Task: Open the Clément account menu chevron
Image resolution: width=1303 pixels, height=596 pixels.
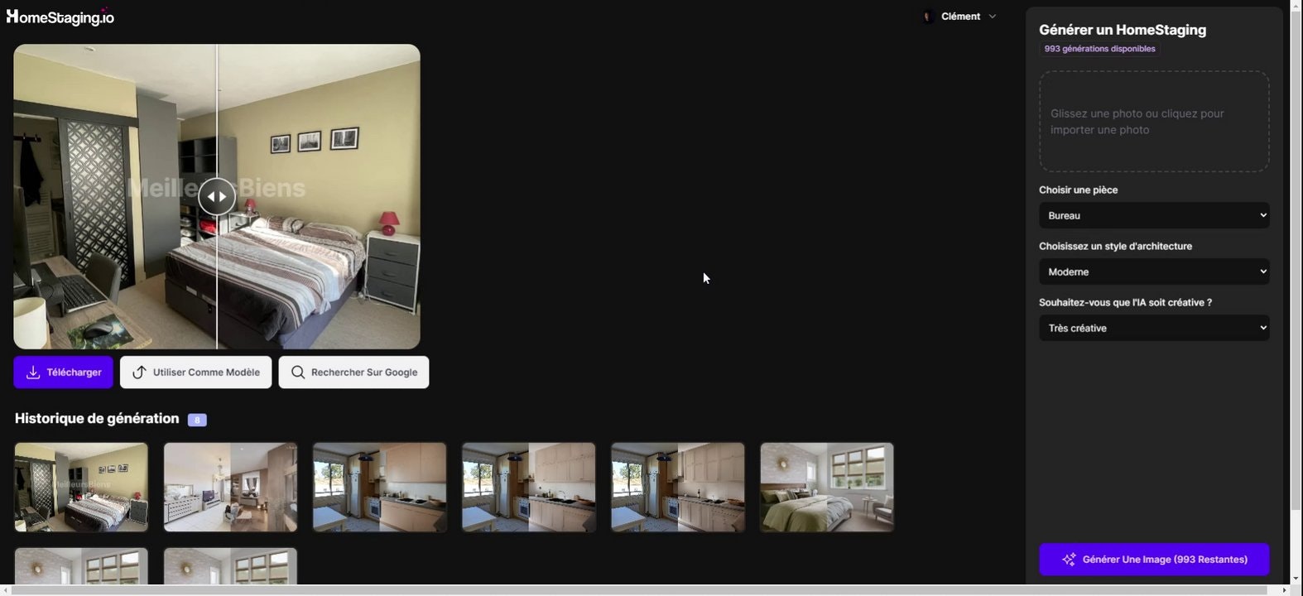Action: [993, 17]
